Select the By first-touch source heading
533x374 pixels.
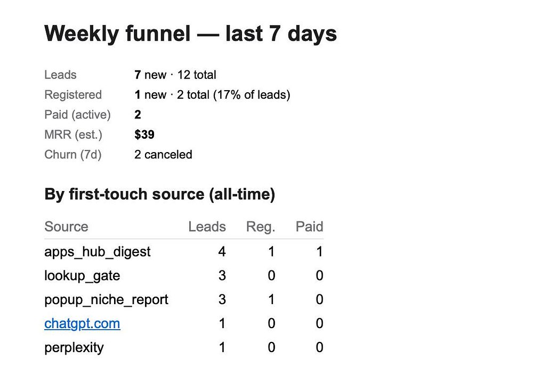(x=159, y=194)
